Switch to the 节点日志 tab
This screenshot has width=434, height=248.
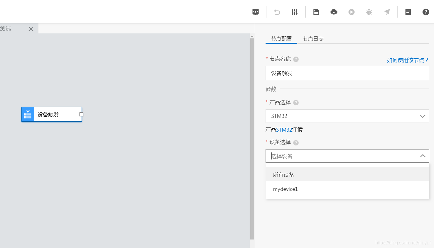pos(313,39)
